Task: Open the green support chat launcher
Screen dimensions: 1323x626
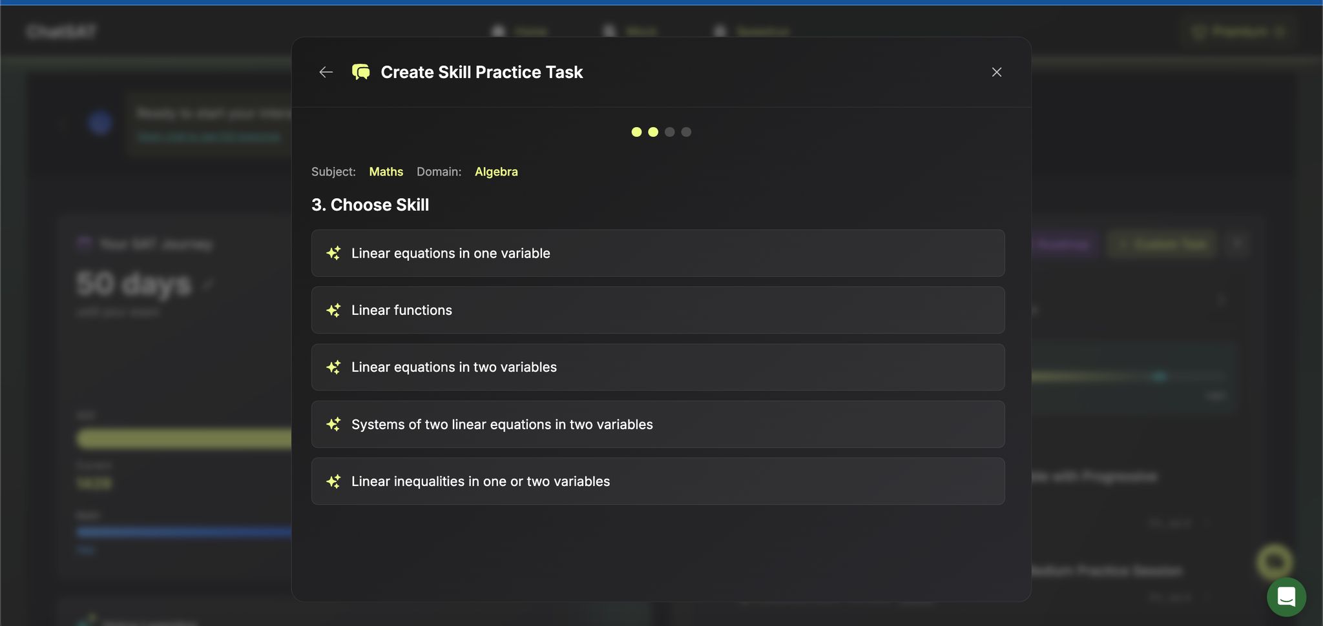Action: tap(1286, 597)
